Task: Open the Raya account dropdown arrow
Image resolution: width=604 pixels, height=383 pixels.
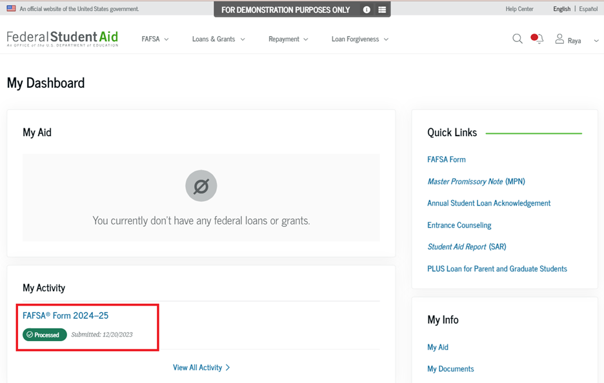Action: [x=596, y=41]
